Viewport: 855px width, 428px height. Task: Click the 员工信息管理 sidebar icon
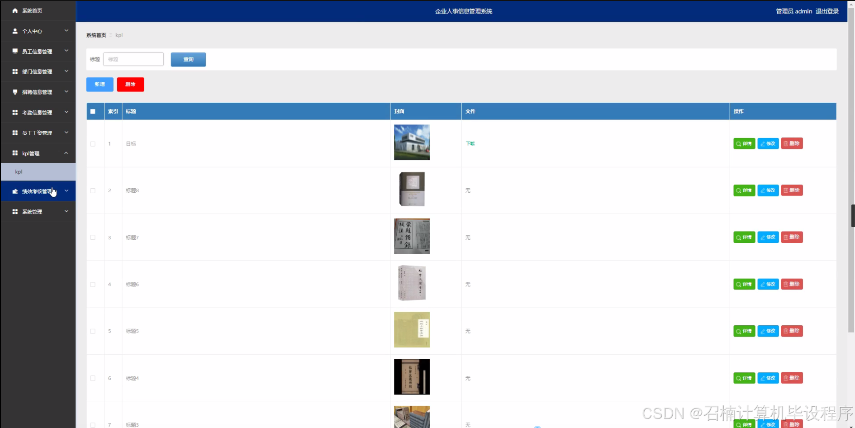[15, 51]
